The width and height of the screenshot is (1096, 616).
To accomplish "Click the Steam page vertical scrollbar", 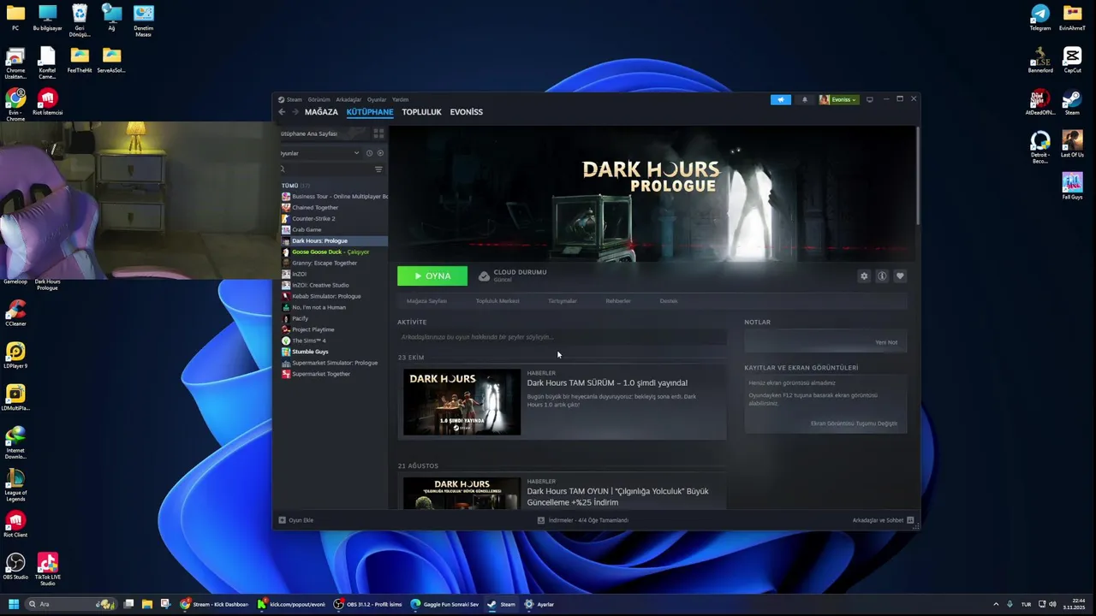I will tap(917, 175).
